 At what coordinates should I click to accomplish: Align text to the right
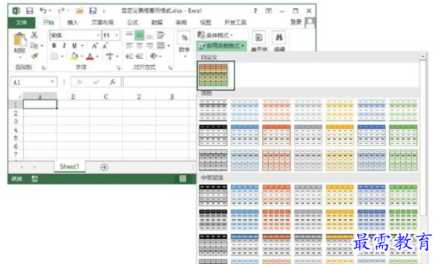[150, 46]
